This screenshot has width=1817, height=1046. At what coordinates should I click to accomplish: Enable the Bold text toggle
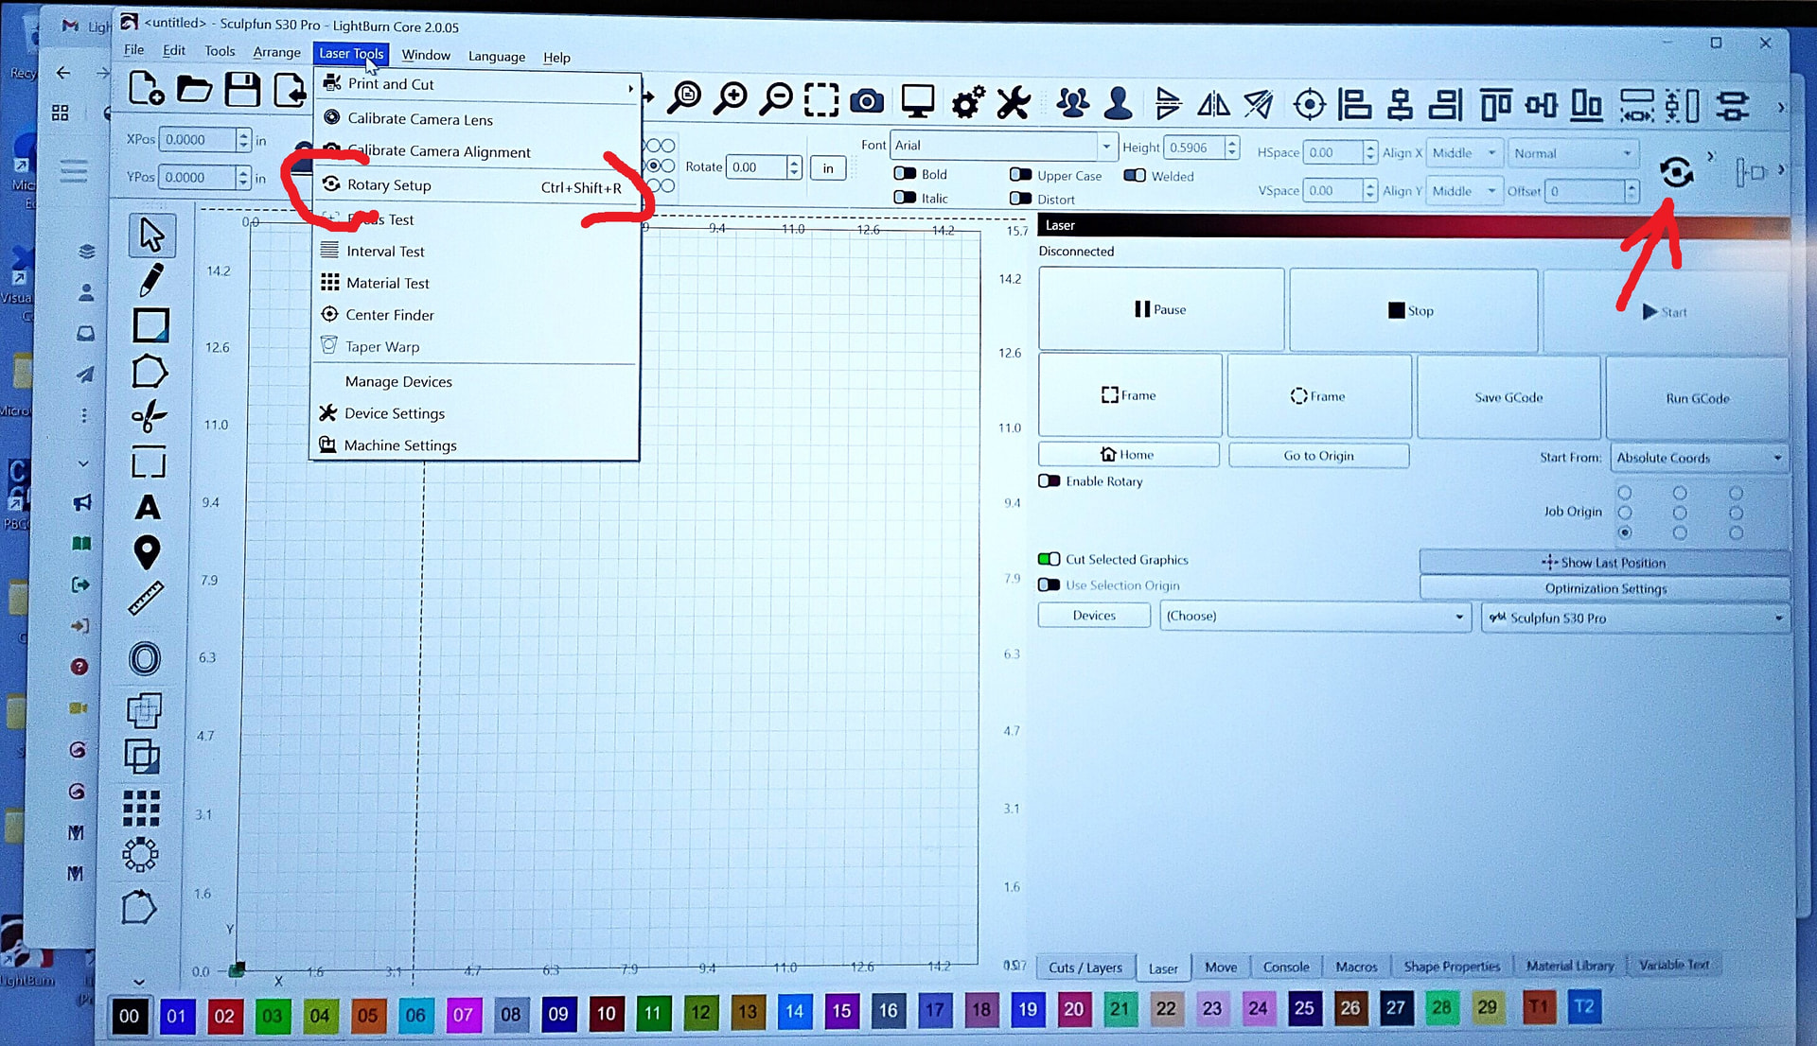(x=905, y=174)
